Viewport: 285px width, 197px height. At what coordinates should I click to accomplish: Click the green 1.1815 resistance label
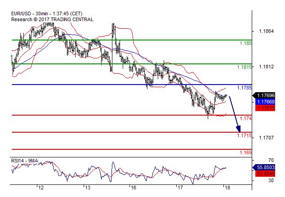coord(245,67)
